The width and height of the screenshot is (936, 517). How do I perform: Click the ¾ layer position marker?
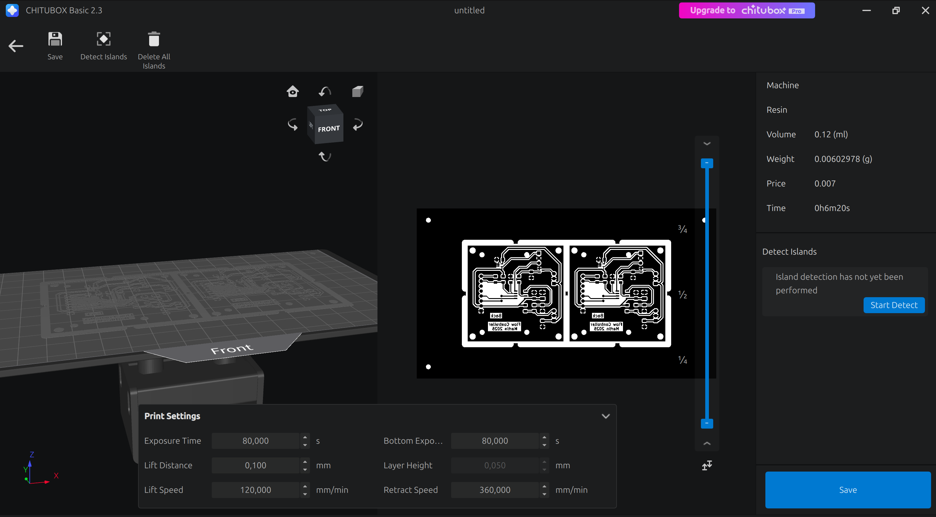(683, 229)
